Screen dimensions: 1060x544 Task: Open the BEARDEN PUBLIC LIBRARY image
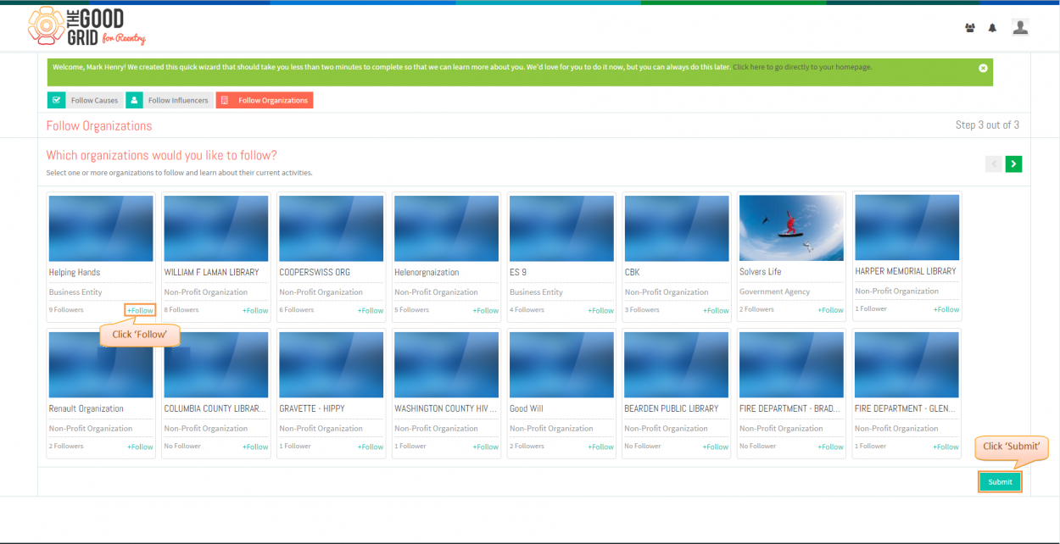point(677,364)
